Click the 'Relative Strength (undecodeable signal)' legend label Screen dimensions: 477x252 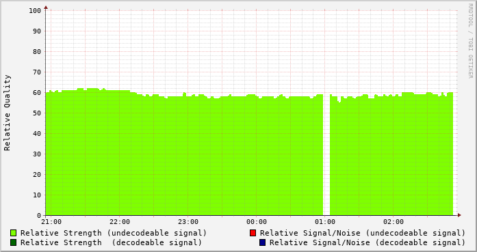(114, 233)
